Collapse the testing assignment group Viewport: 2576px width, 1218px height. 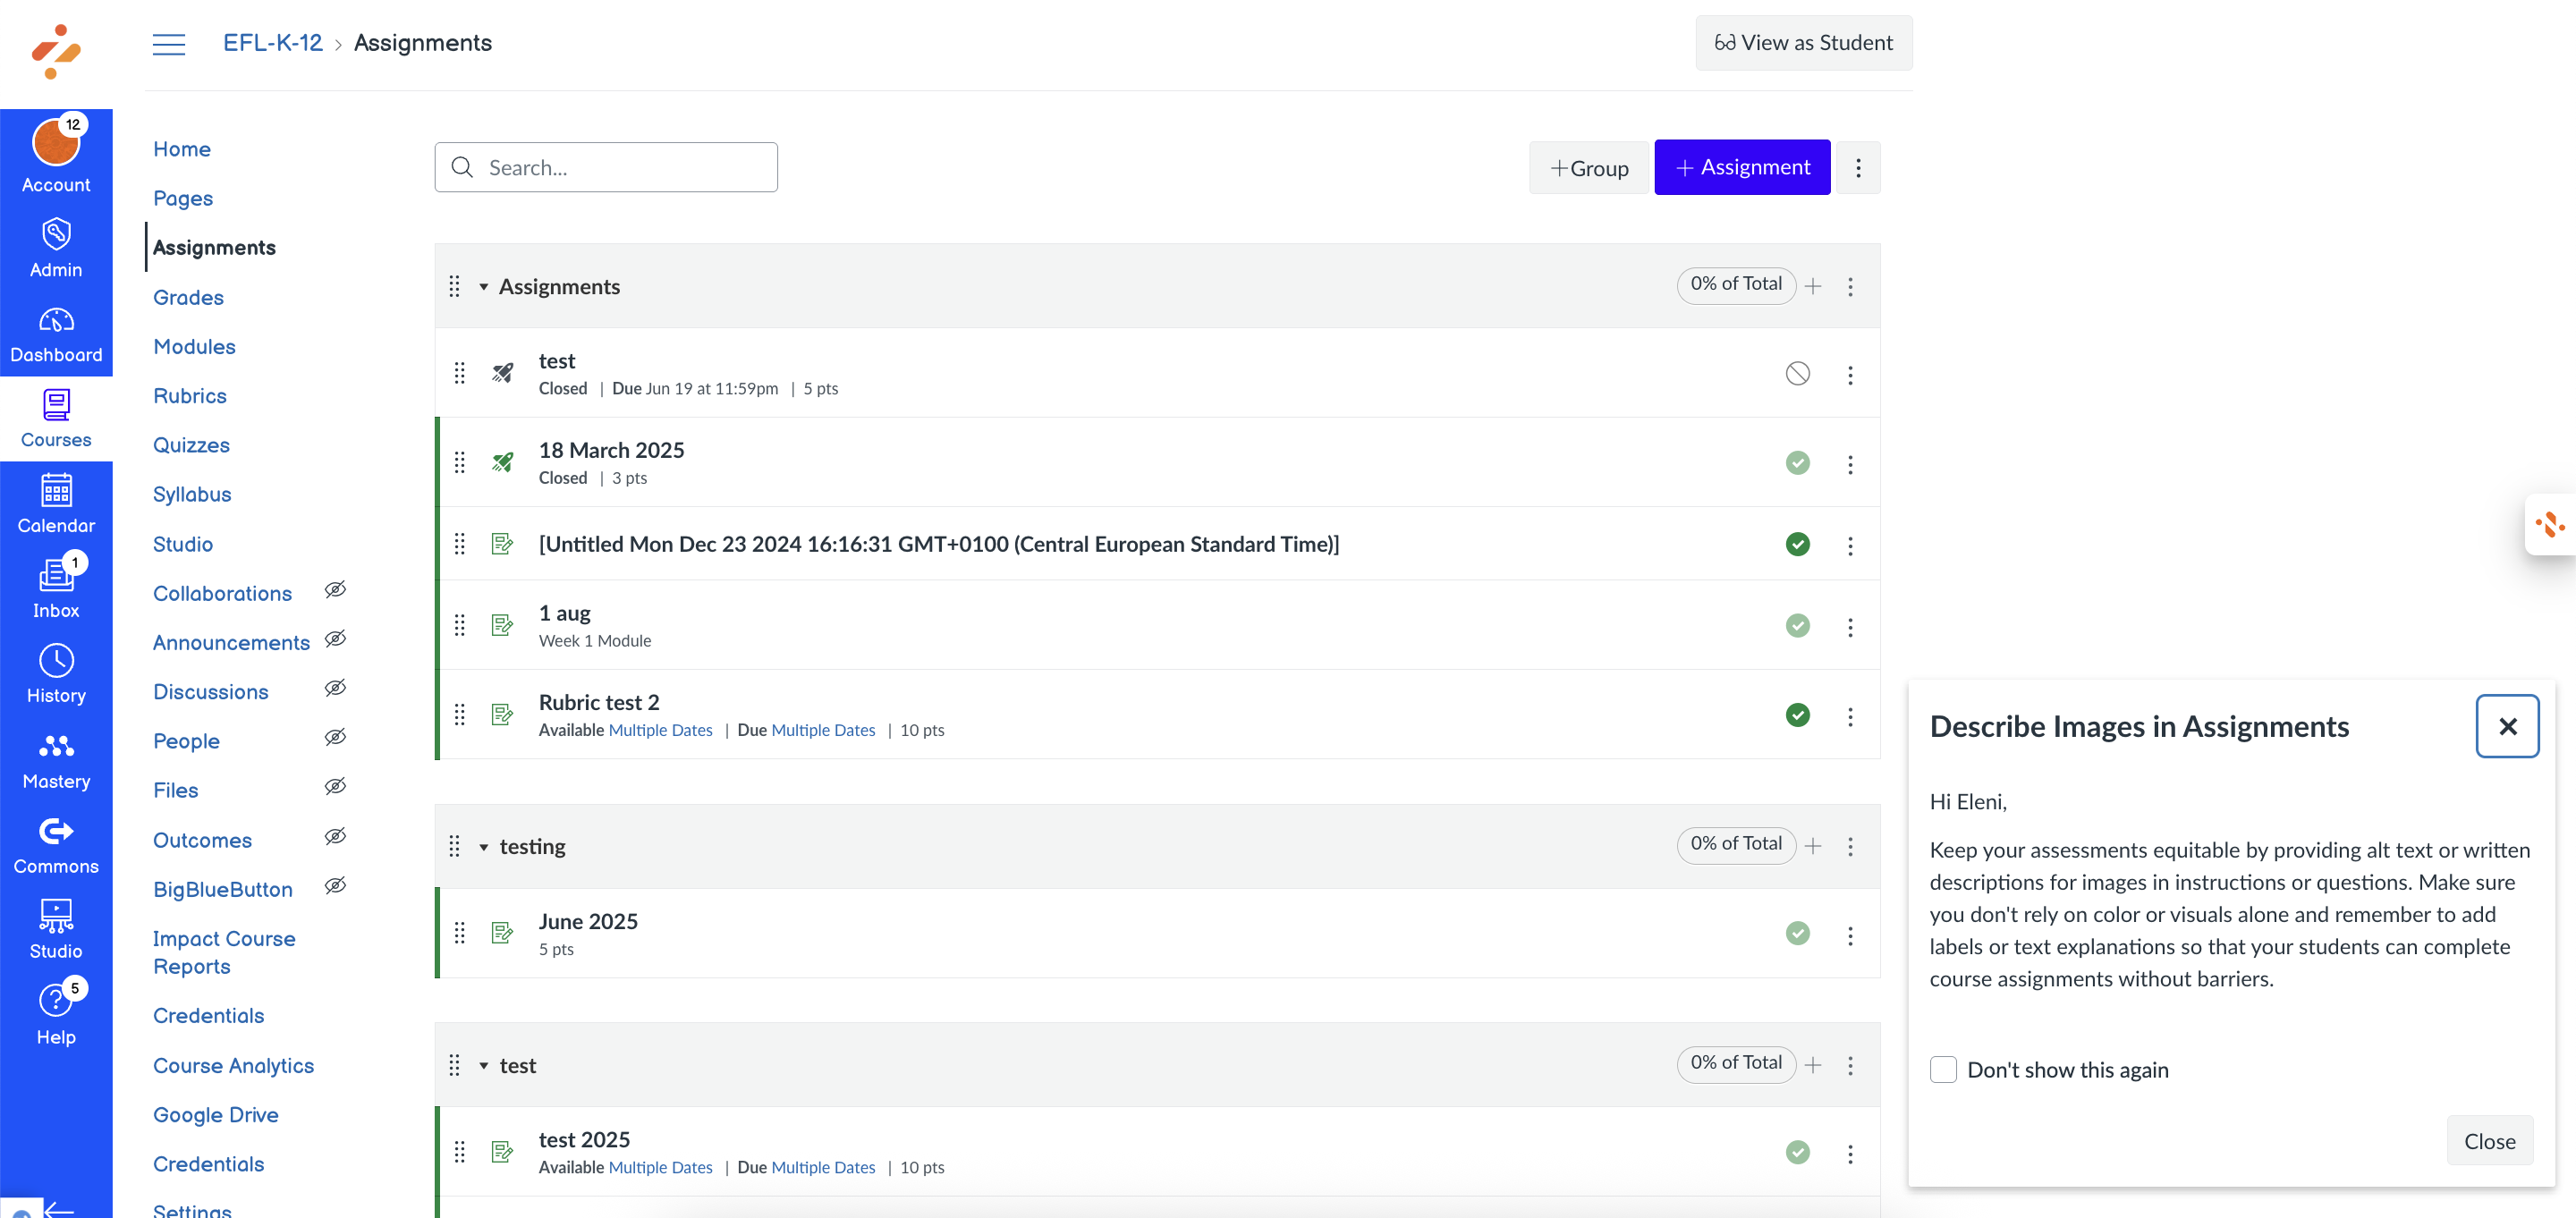click(484, 847)
